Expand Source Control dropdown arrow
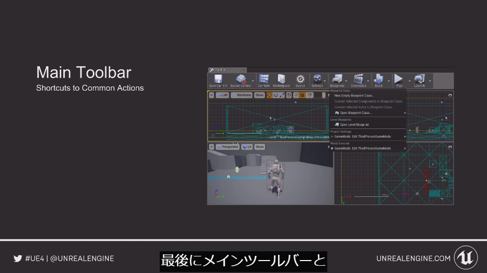 (x=253, y=81)
